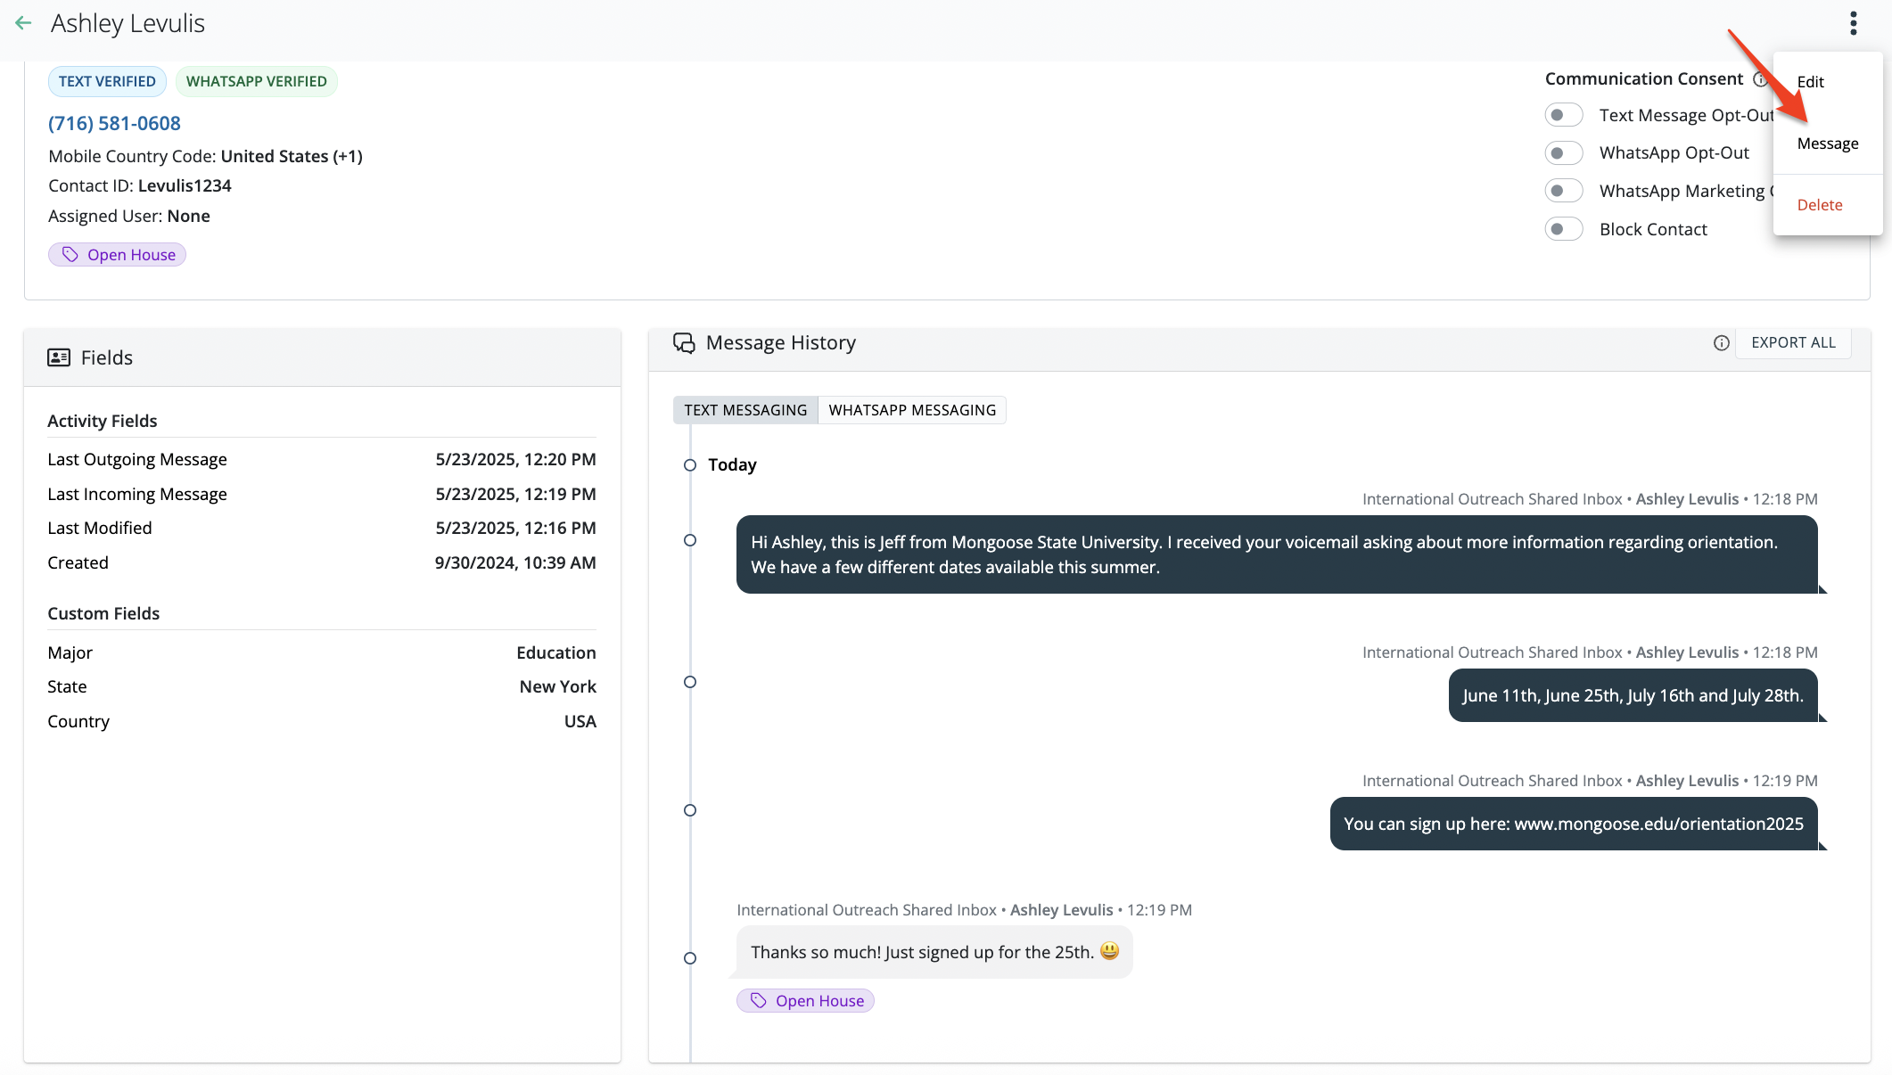Click the Fields contact card icon
This screenshot has height=1075, width=1892.
59,357
